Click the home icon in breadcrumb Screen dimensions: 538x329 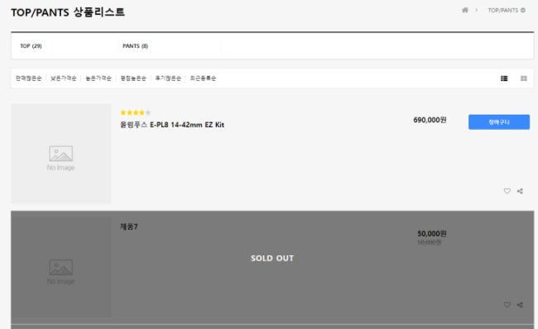465,10
